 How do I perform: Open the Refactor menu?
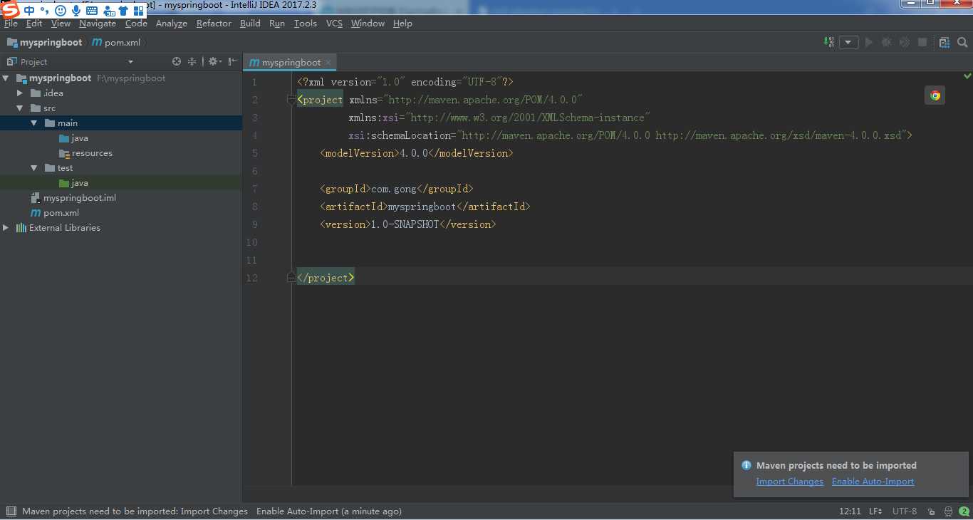214,24
